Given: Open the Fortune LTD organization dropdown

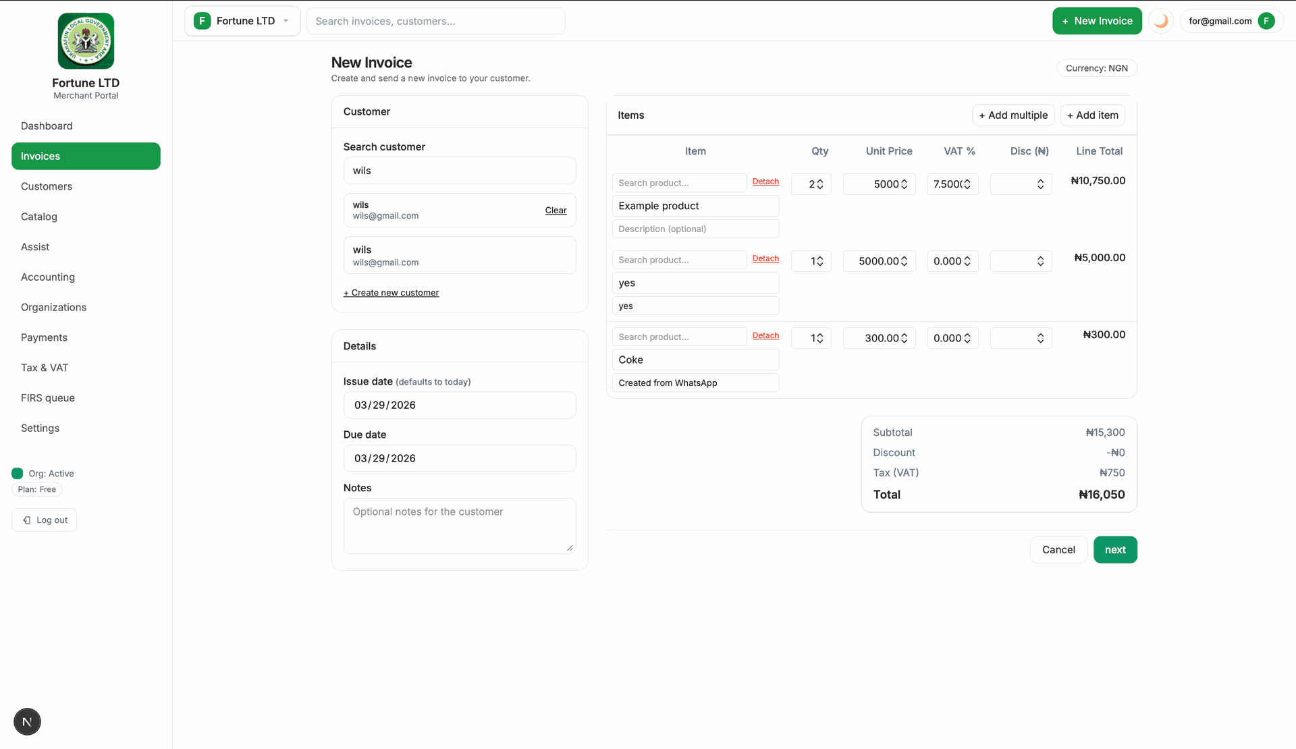Looking at the screenshot, I should 286,21.
